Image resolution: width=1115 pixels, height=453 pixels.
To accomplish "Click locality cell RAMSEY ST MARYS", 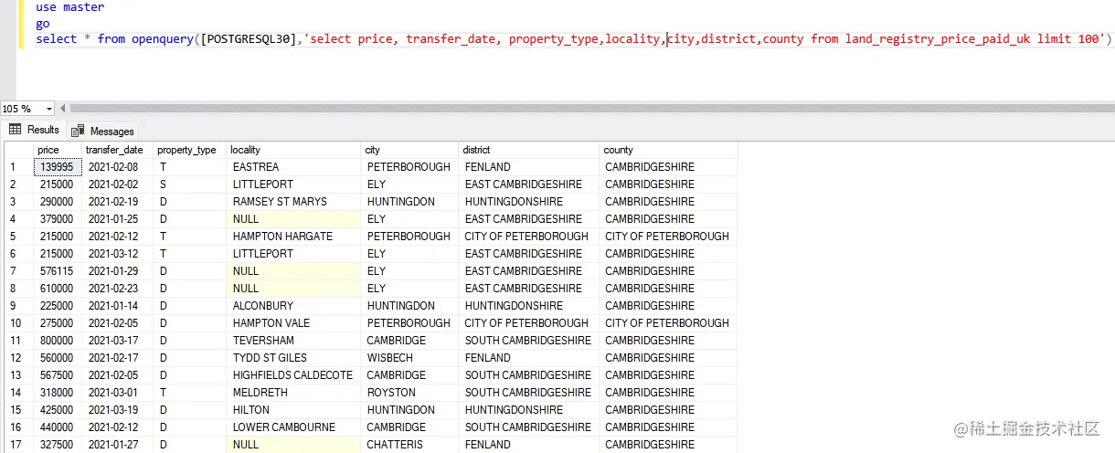I will [293, 202].
